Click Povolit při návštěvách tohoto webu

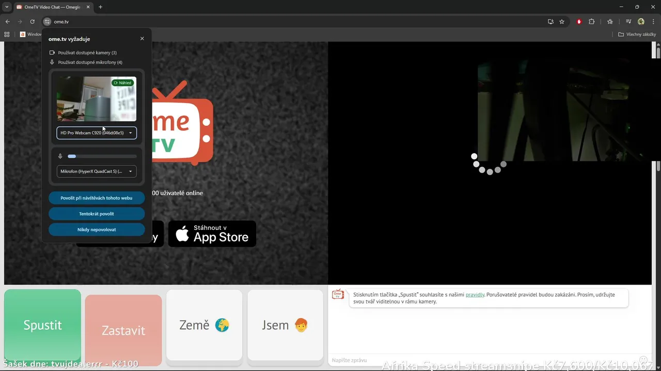(97, 198)
